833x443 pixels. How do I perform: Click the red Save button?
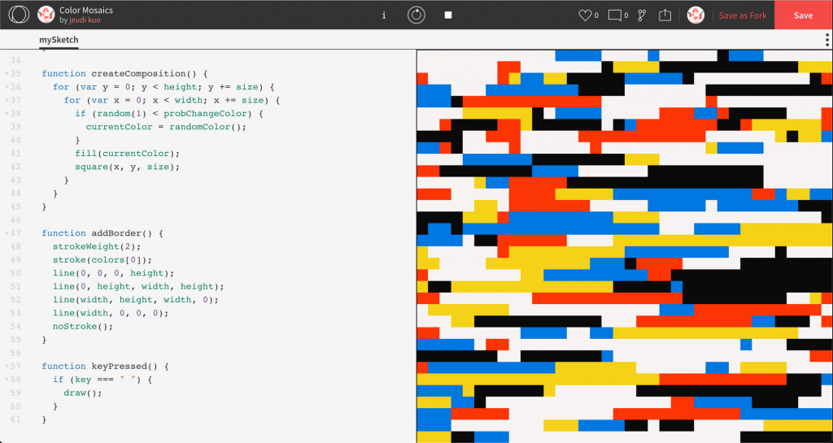803,15
